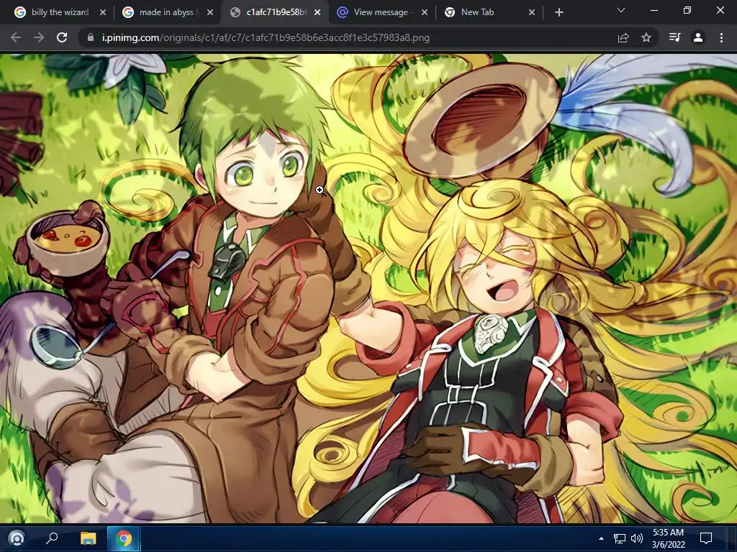Open File Explorer from taskbar
The height and width of the screenshot is (552, 737).
[88, 538]
